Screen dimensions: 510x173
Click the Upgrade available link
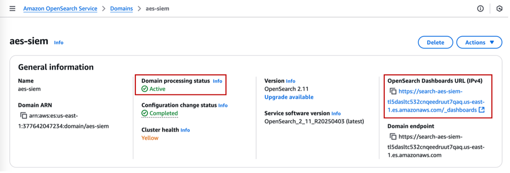(289, 97)
